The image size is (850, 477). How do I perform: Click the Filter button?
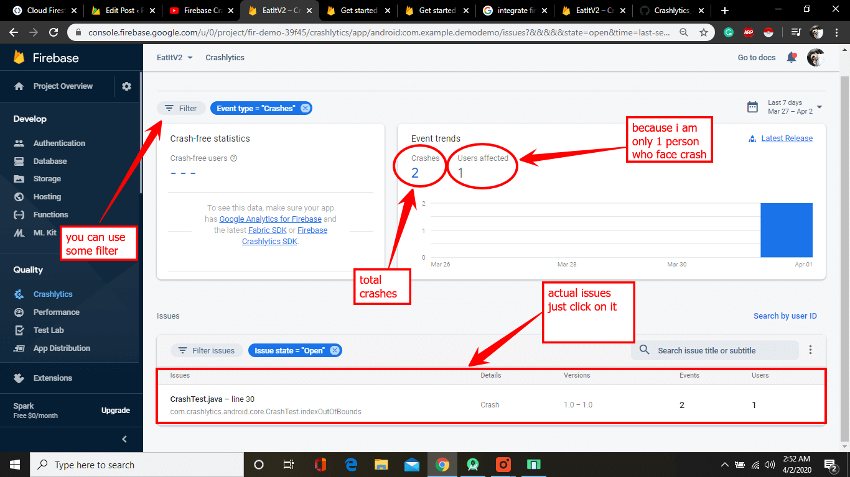click(181, 108)
